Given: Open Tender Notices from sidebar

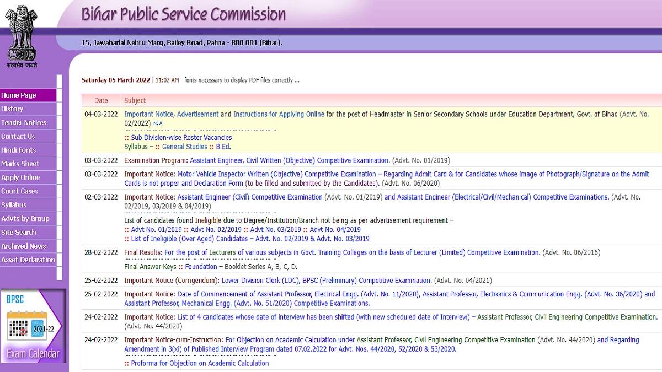Looking at the screenshot, I should 24,123.
